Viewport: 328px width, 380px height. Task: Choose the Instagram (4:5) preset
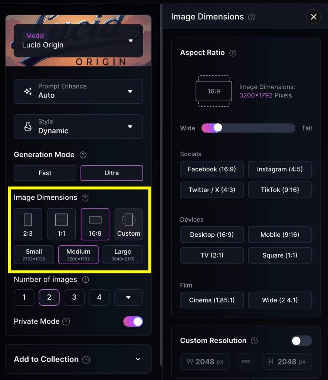(x=280, y=169)
